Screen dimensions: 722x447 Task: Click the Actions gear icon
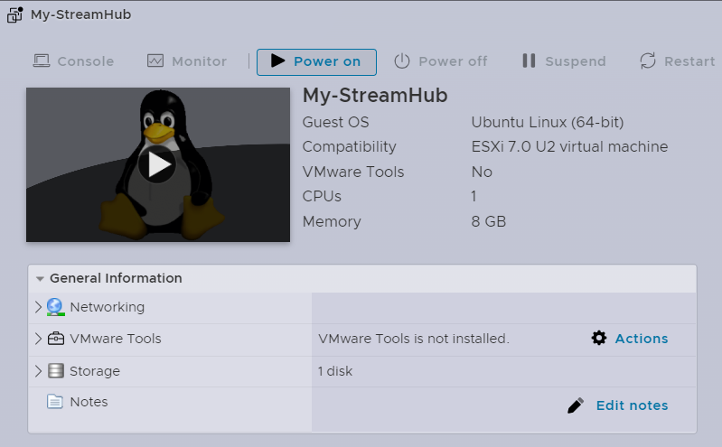599,339
